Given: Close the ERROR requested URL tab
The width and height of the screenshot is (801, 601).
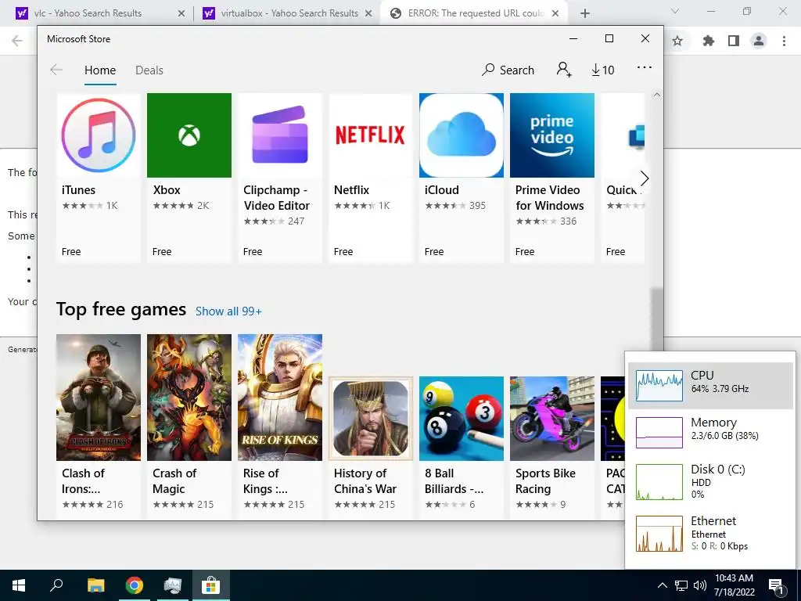Looking at the screenshot, I should [555, 13].
